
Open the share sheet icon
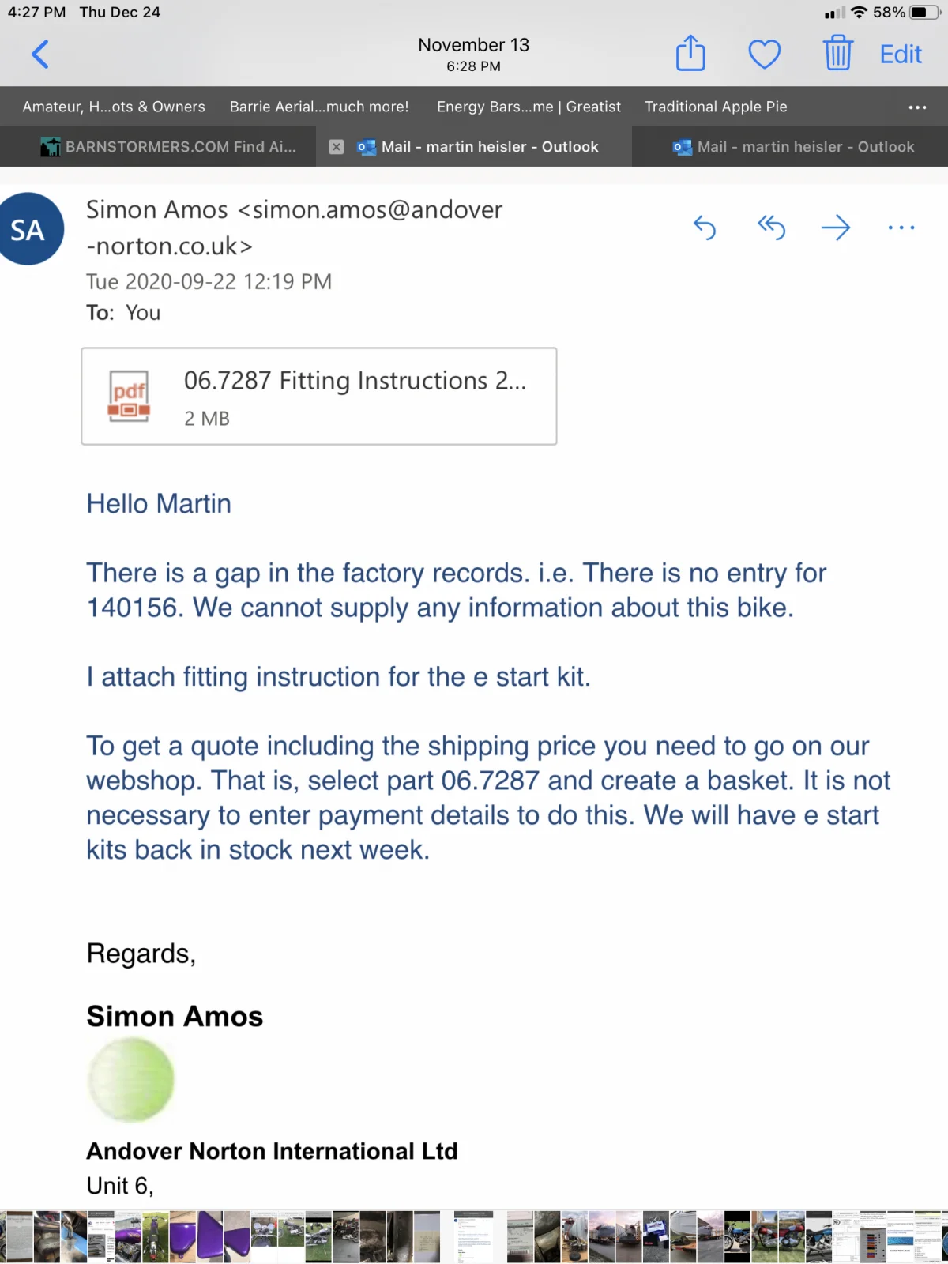coord(690,54)
